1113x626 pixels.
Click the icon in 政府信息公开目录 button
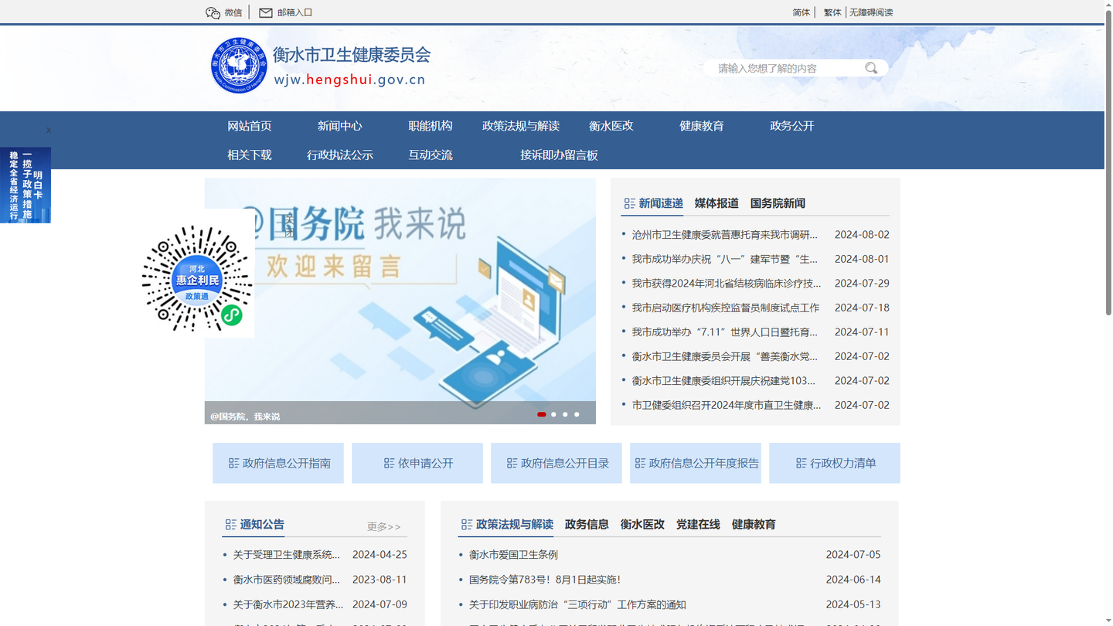tap(512, 463)
